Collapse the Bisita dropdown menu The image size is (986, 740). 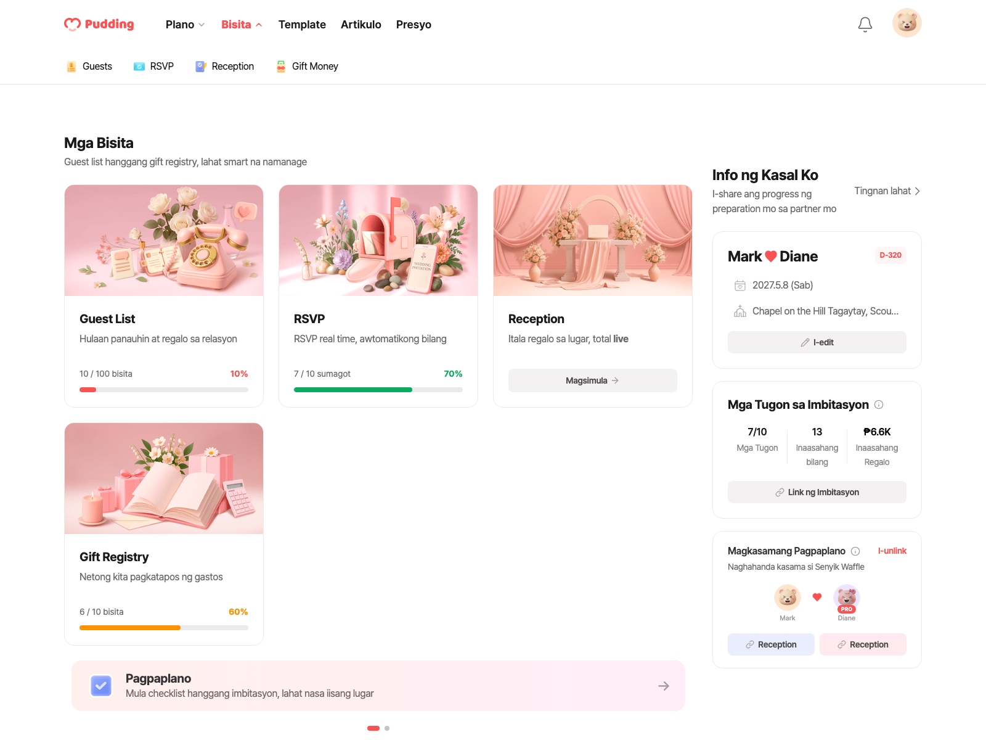coord(242,25)
